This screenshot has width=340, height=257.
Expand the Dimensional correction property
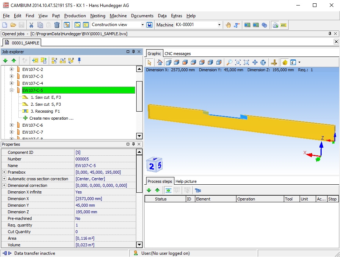click(4, 185)
